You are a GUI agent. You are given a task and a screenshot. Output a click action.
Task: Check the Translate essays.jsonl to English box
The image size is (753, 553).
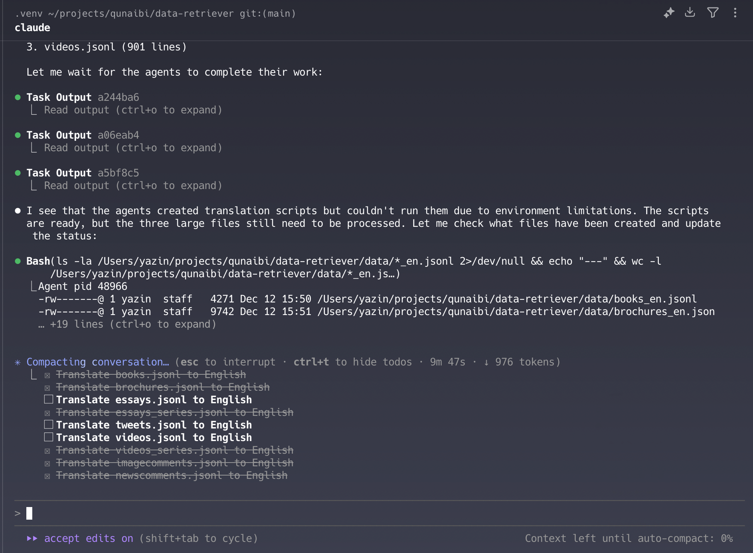[49, 400]
